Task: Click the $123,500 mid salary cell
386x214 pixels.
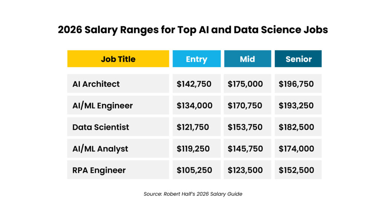Action: (248, 170)
